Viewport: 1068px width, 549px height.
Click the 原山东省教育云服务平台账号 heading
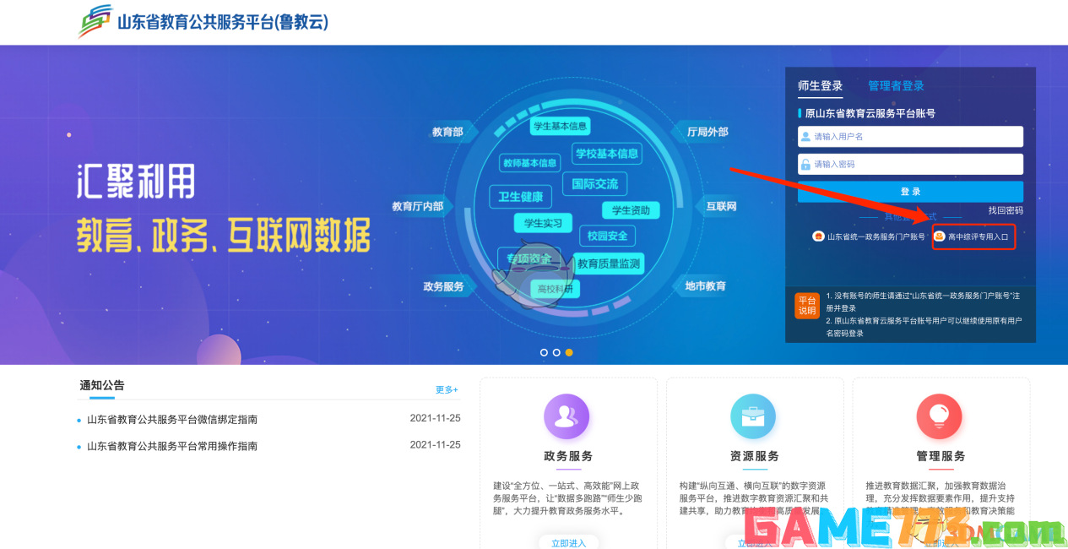click(870, 113)
